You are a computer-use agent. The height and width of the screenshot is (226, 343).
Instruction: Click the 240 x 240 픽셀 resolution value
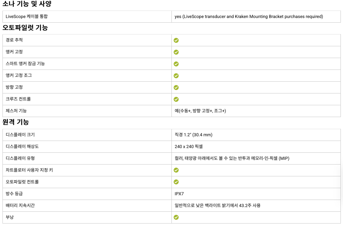click(x=189, y=147)
